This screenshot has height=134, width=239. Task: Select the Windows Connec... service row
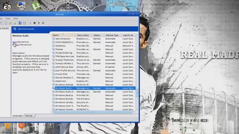(93, 109)
